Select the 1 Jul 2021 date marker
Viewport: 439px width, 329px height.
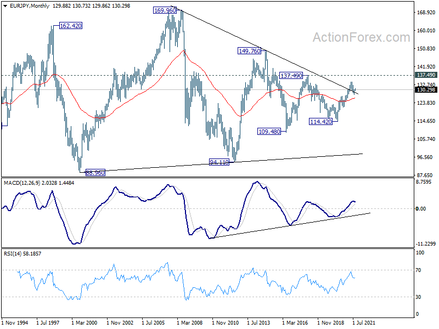364,322
